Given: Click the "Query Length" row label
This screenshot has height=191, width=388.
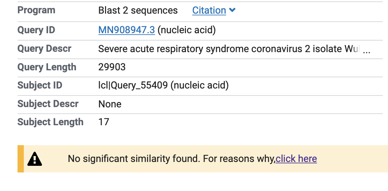Looking at the screenshot, I should tap(47, 67).
